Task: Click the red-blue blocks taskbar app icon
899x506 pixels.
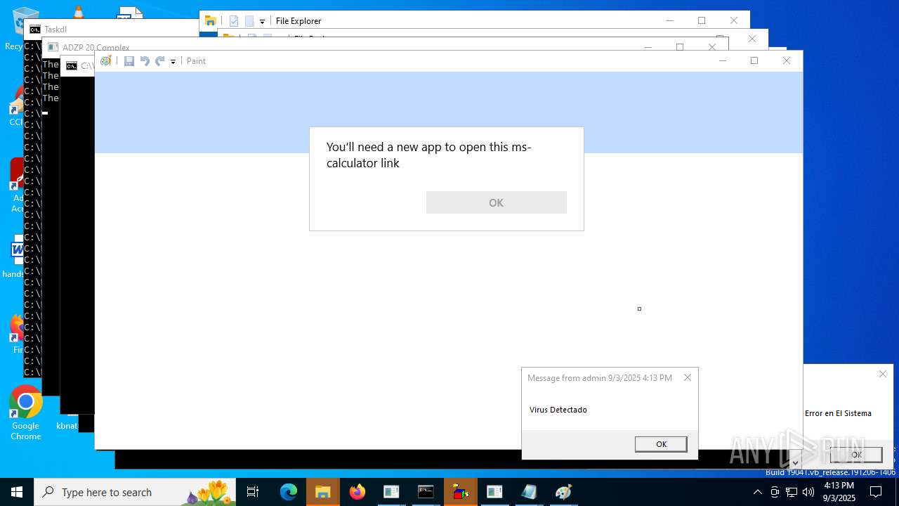Action: [x=461, y=492]
